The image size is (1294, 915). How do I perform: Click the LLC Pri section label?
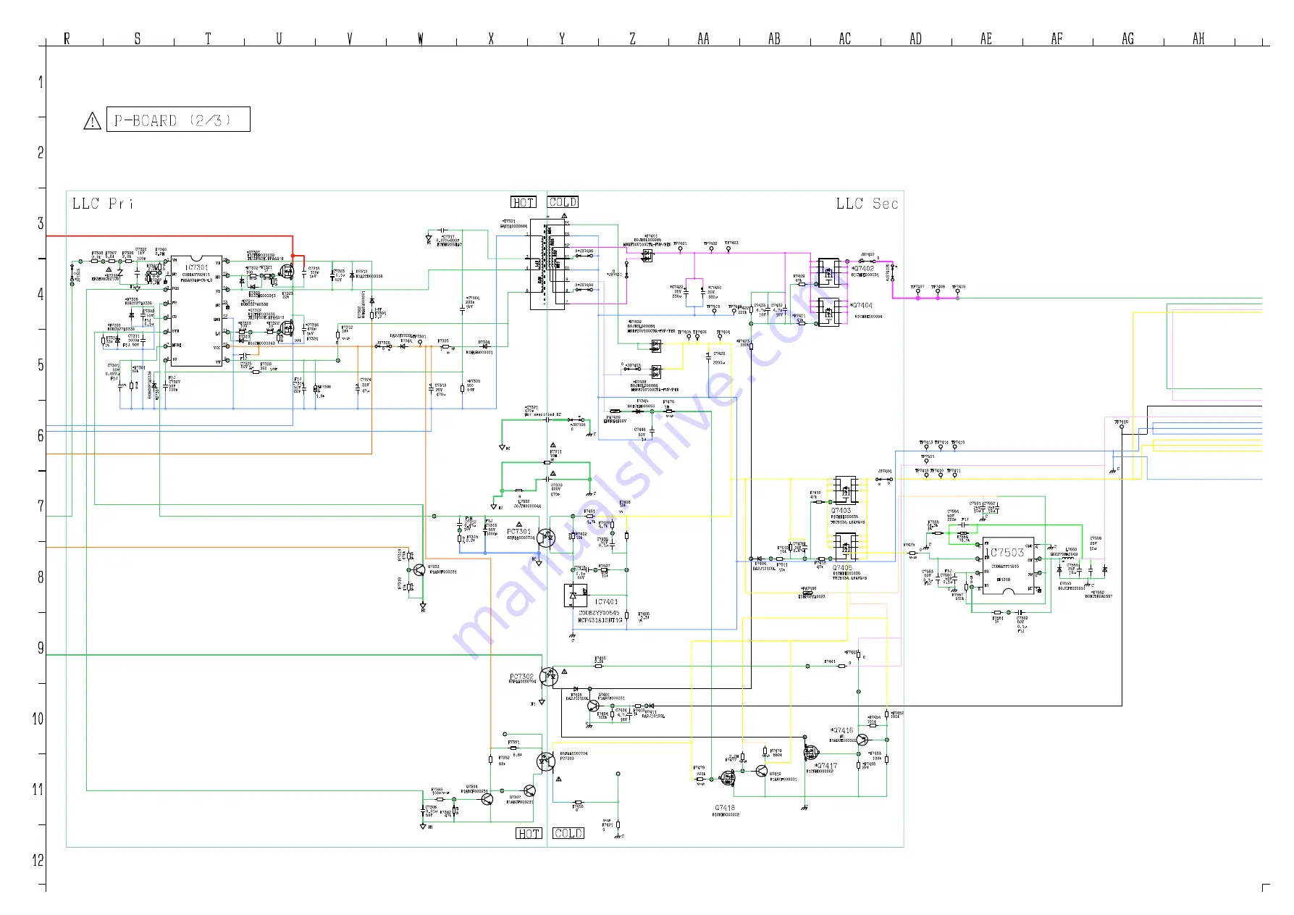point(102,204)
